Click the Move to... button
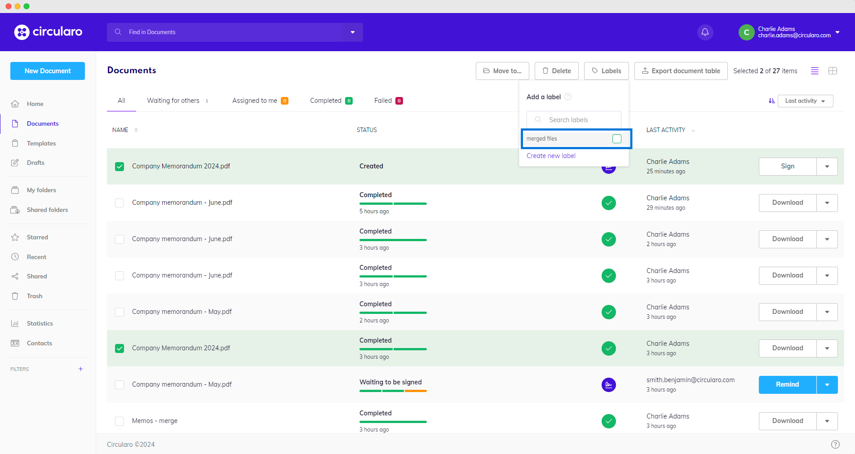This screenshot has height=454, width=855. coord(502,71)
